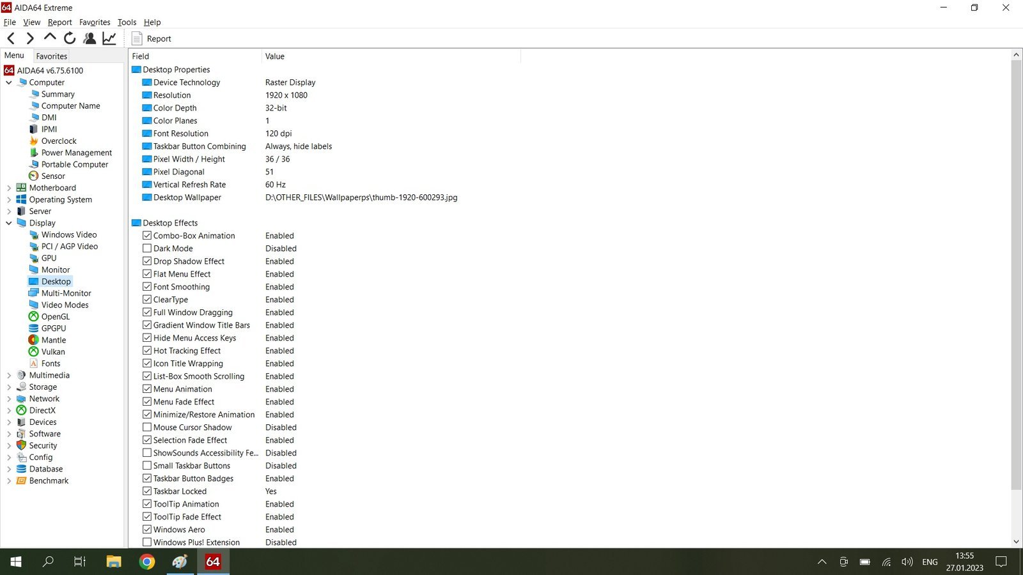Uncheck the Taskbar Locked checkbox
Image resolution: width=1023 pixels, height=575 pixels.
pyautogui.click(x=147, y=491)
